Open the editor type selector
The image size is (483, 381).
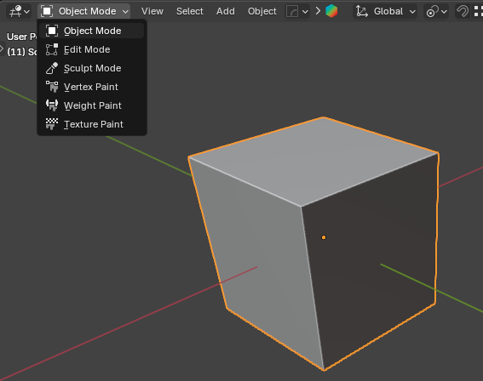pos(19,11)
